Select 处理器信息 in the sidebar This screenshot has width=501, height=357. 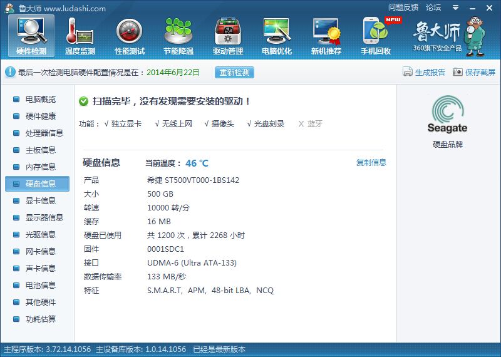click(44, 133)
